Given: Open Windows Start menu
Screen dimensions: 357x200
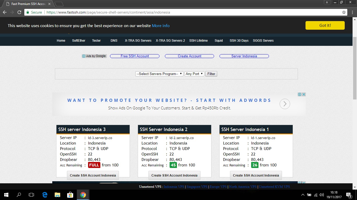Looking at the screenshot, I should pyautogui.click(x=6, y=195).
